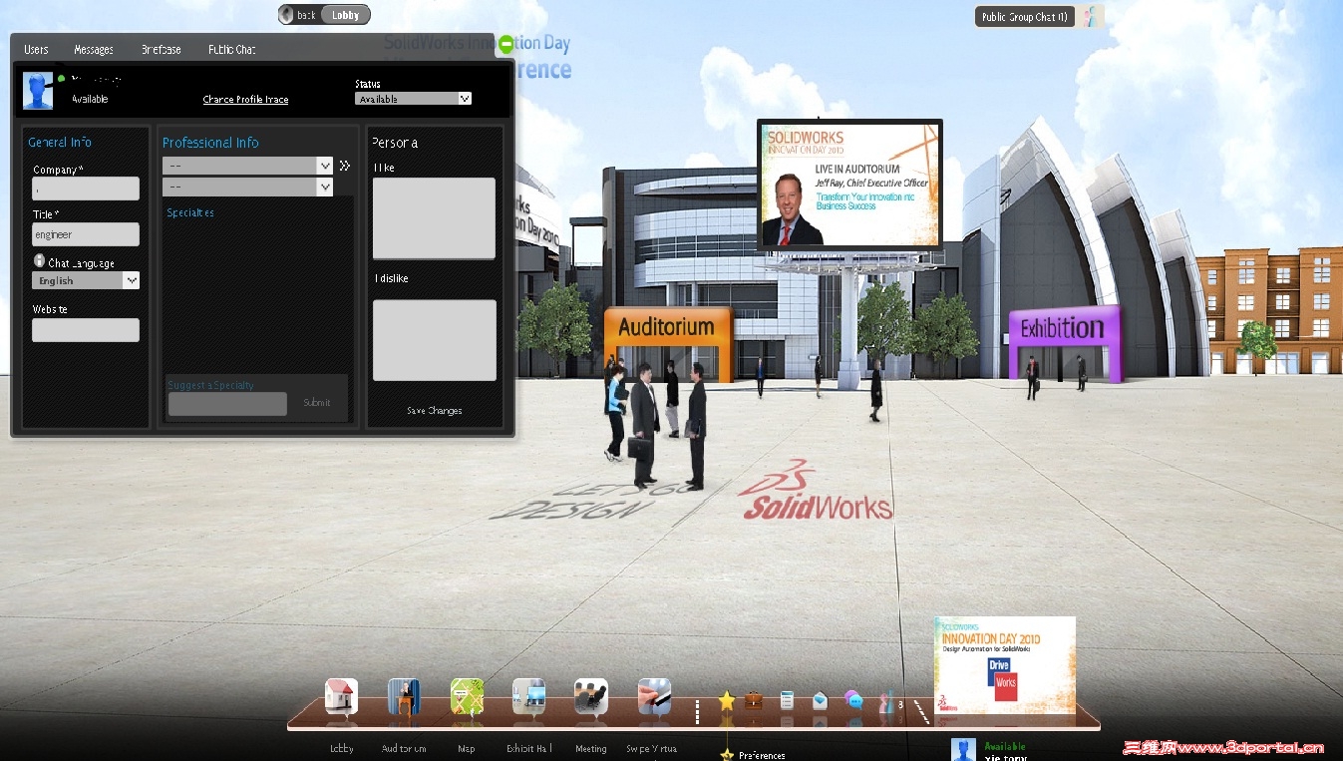Image resolution: width=1343 pixels, height=761 pixels.
Task: Switch to the Messages tab
Action: click(x=94, y=49)
